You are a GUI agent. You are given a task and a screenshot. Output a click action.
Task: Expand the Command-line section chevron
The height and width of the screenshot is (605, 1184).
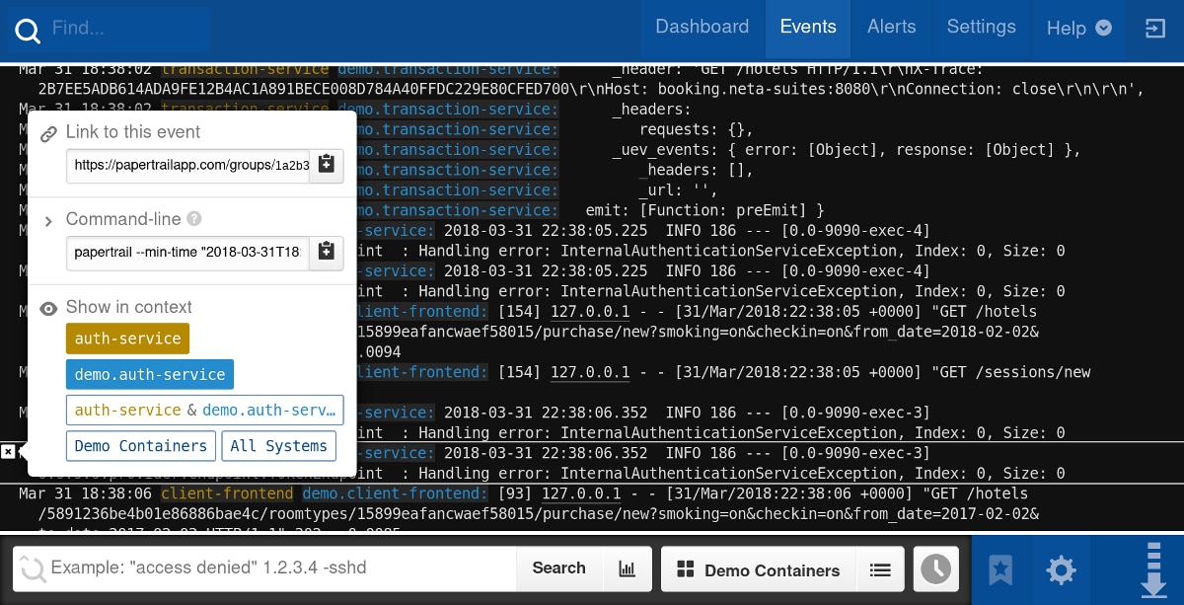pyautogui.click(x=48, y=221)
